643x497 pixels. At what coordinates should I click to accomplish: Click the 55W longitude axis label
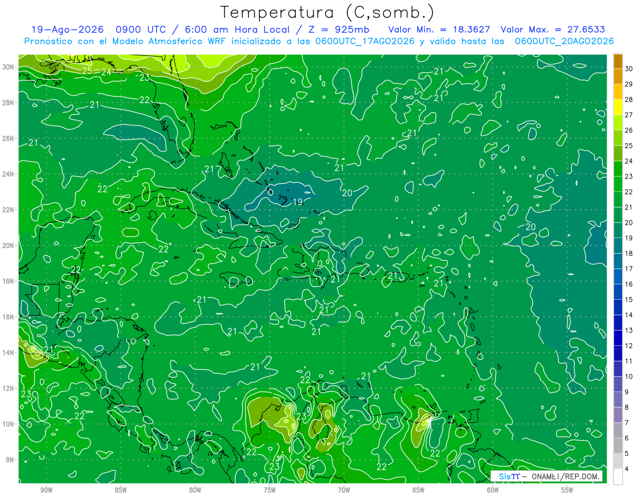[x=567, y=490]
